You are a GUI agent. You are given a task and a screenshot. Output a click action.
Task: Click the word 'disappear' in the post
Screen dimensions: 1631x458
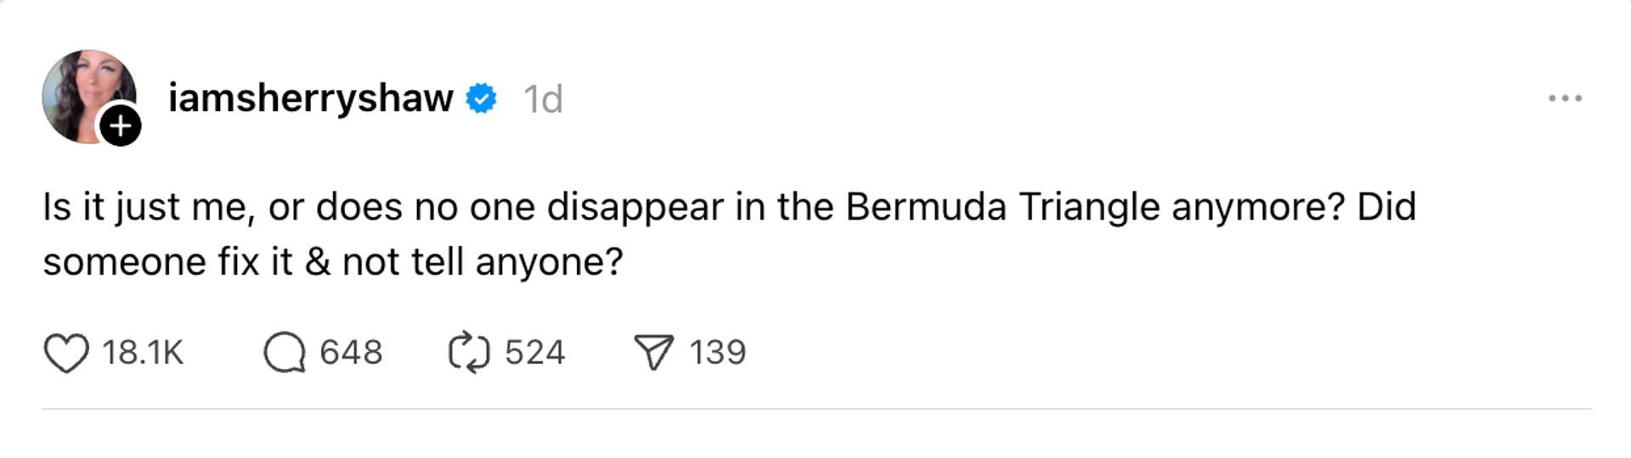pyautogui.click(x=635, y=208)
